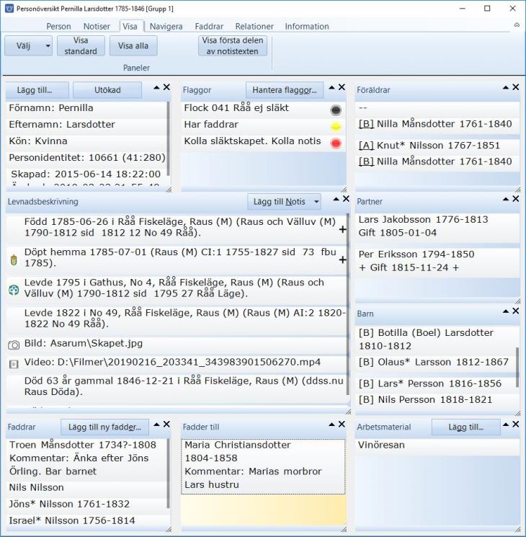Collapse the Flaggor panel using its arrow
526x537 pixels.
point(332,87)
